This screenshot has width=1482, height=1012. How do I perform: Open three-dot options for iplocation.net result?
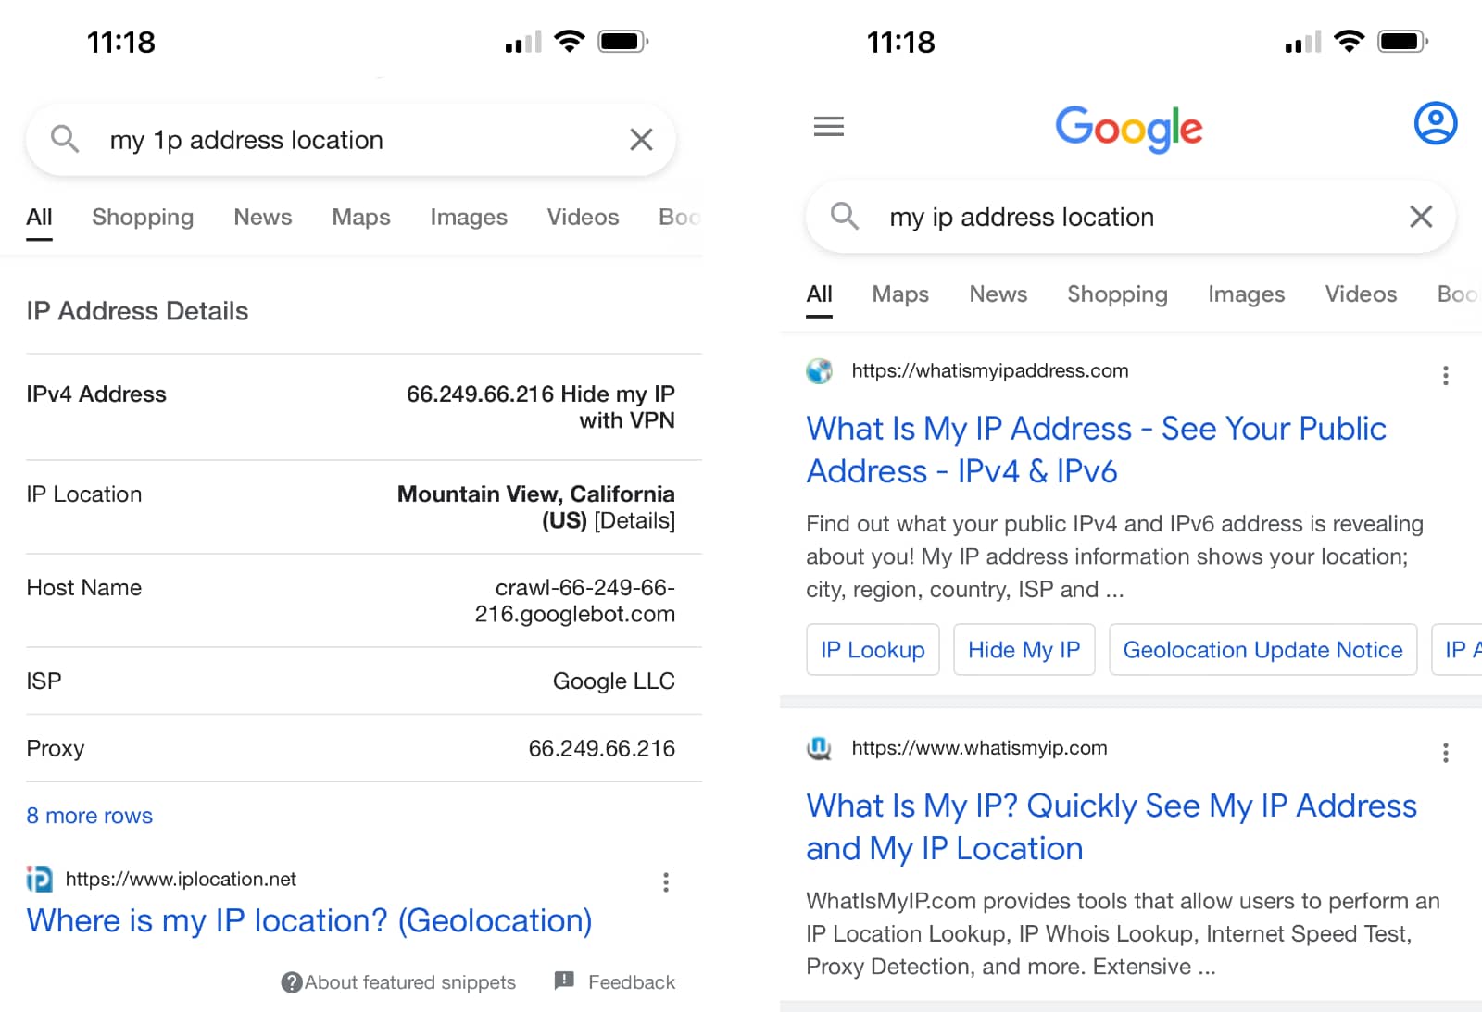coord(665,881)
